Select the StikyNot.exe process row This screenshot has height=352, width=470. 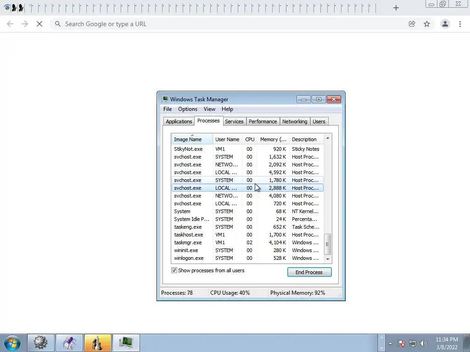(x=247, y=149)
